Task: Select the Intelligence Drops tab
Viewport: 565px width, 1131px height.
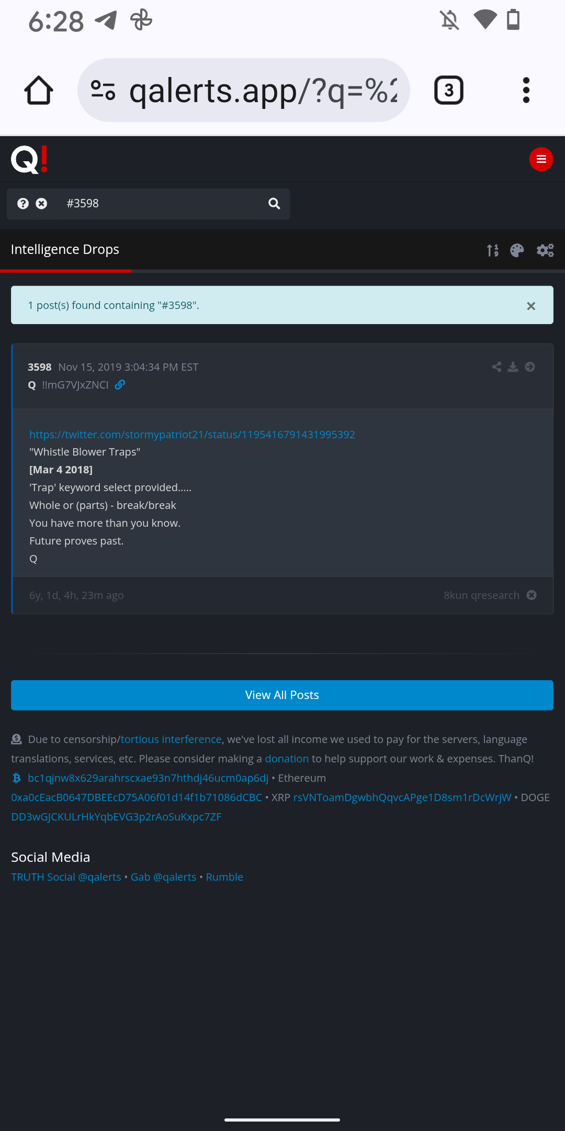Action: click(65, 250)
